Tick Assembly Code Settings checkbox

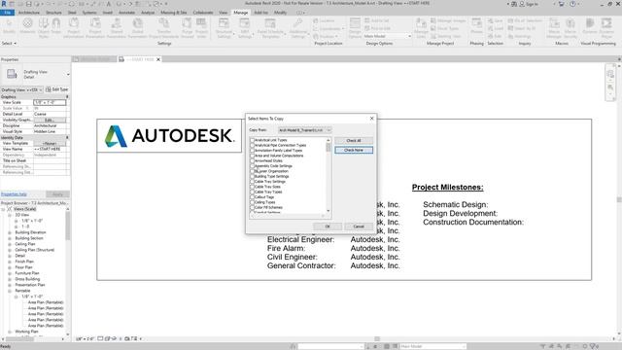coord(252,166)
